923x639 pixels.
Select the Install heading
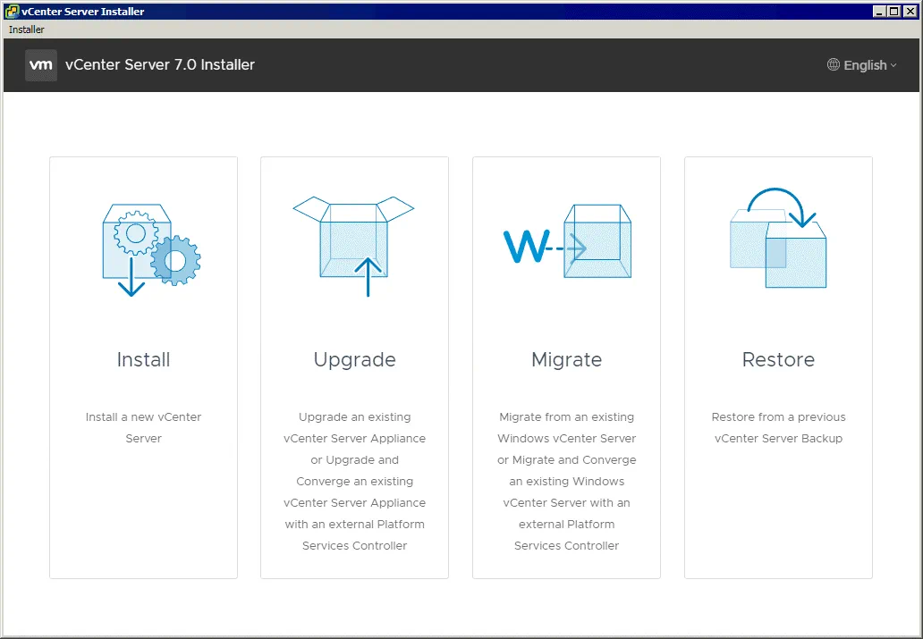coord(143,360)
